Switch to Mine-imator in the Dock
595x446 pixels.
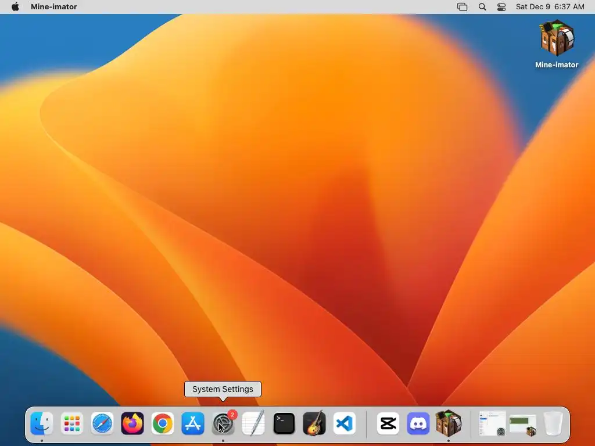(x=449, y=423)
